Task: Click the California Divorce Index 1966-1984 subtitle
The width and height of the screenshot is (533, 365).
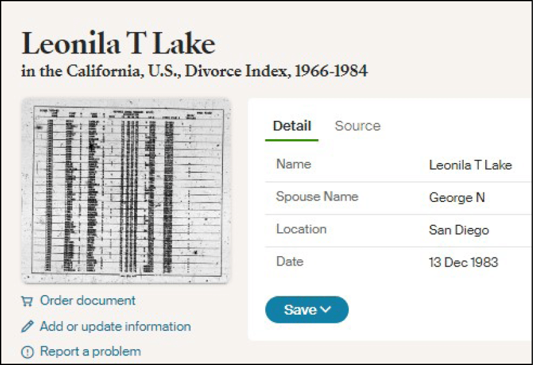Action: tap(194, 71)
